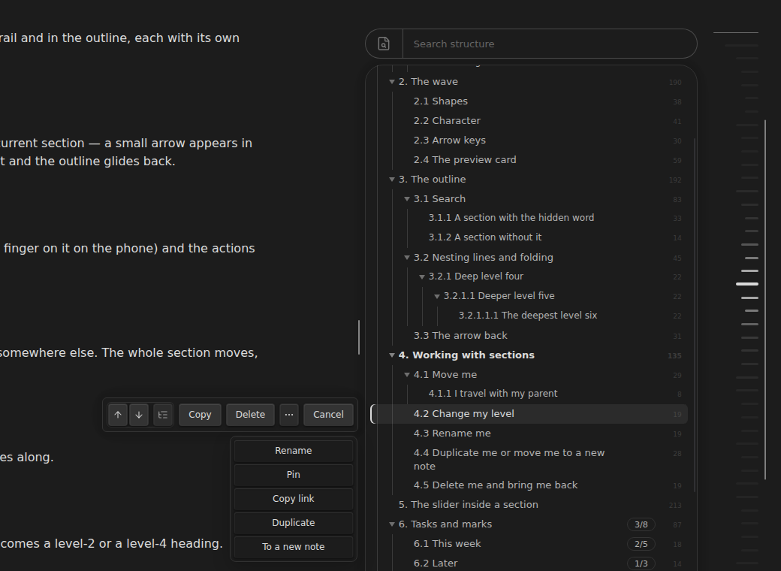This screenshot has width=781, height=571.
Task: Click the far-right document scrollbar thumb
Action: tap(765, 300)
